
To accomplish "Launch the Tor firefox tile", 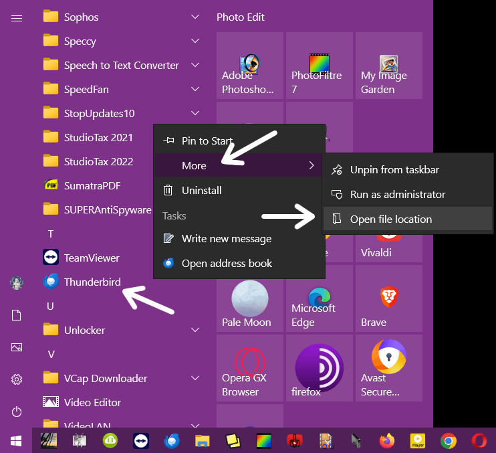I will (320, 368).
